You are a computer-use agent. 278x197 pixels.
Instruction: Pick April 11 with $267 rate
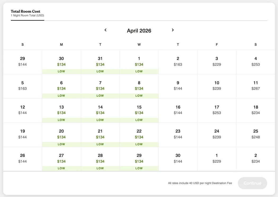pyautogui.click(x=255, y=86)
